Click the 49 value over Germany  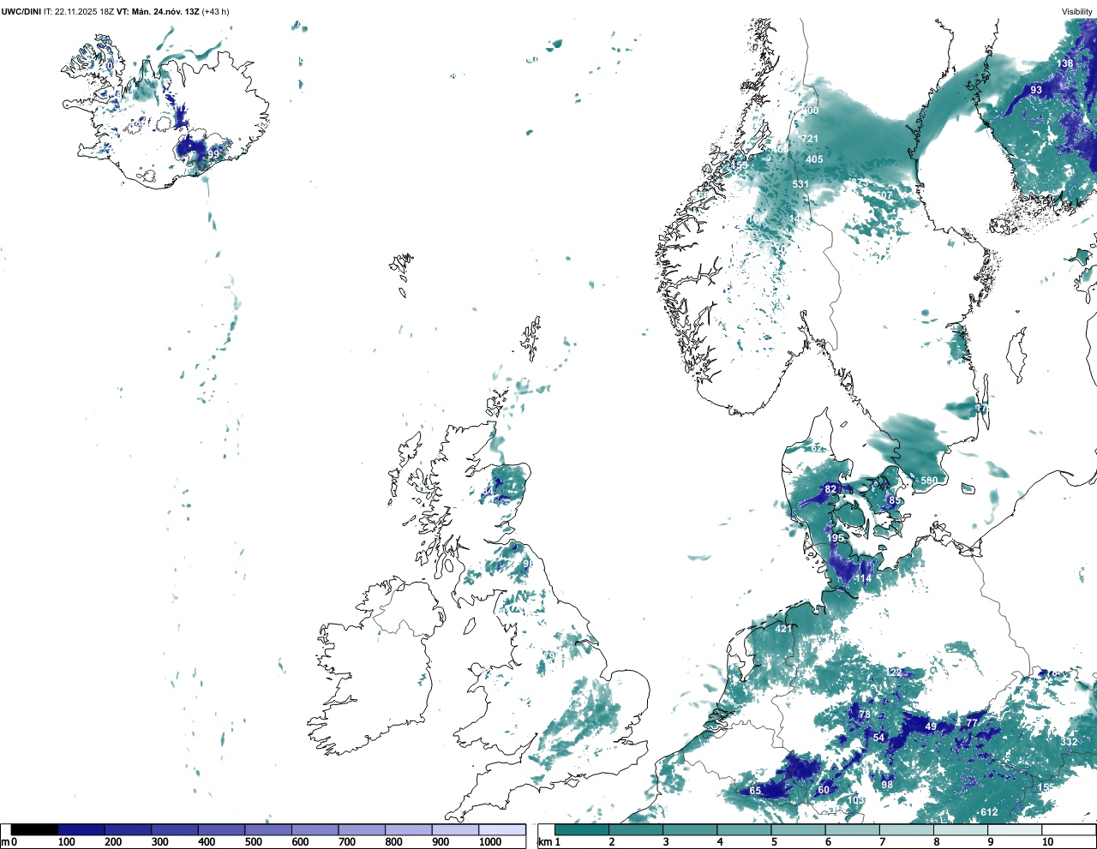931,726
